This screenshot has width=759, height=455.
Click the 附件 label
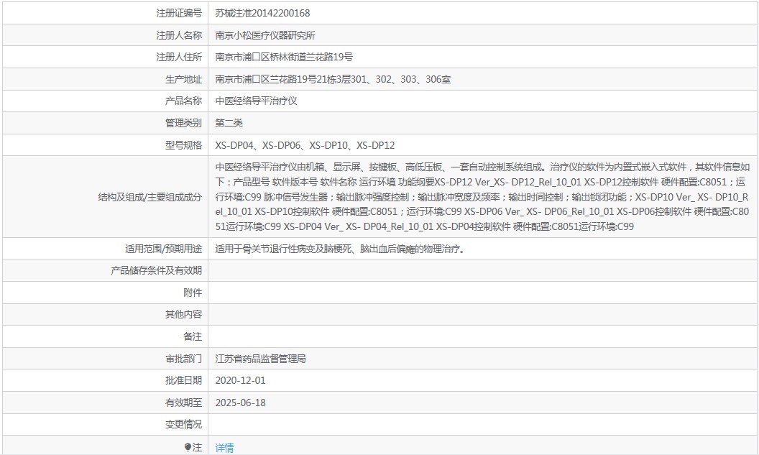tap(193, 293)
